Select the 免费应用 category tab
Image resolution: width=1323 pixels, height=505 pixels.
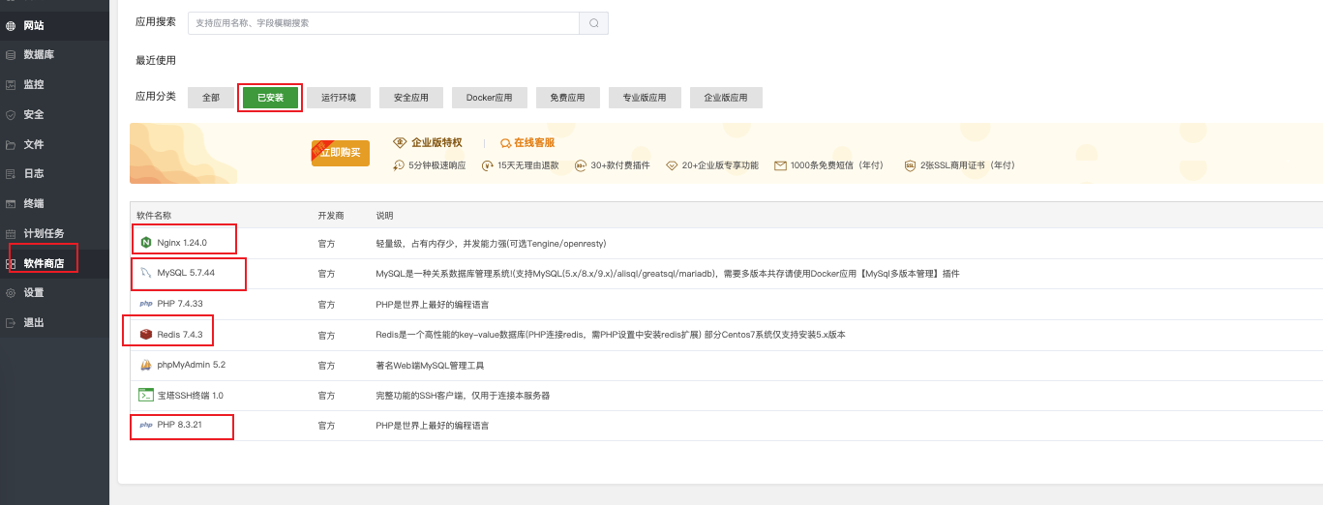point(568,98)
